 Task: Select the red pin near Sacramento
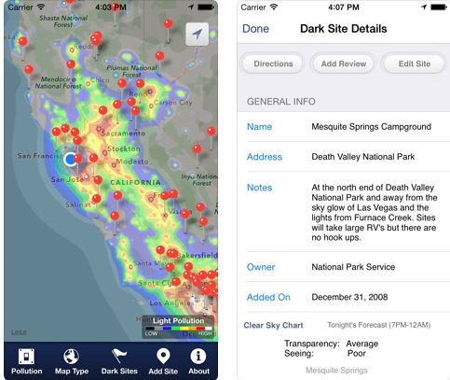pyautogui.click(x=103, y=110)
